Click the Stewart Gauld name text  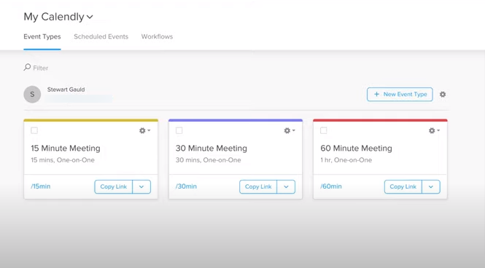point(66,90)
